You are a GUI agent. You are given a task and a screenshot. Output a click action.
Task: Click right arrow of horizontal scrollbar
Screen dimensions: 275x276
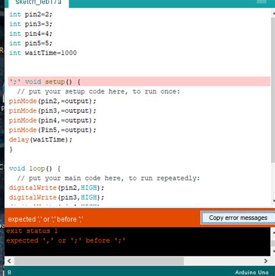point(266,261)
